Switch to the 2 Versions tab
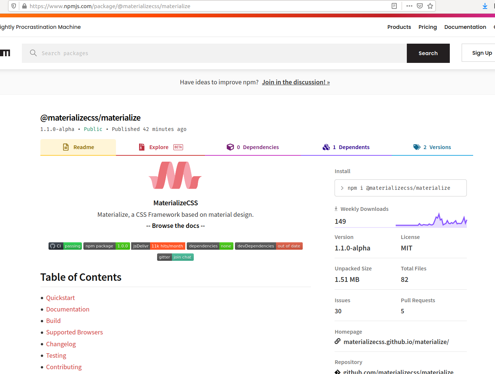The width and height of the screenshot is (495, 374). click(x=432, y=147)
